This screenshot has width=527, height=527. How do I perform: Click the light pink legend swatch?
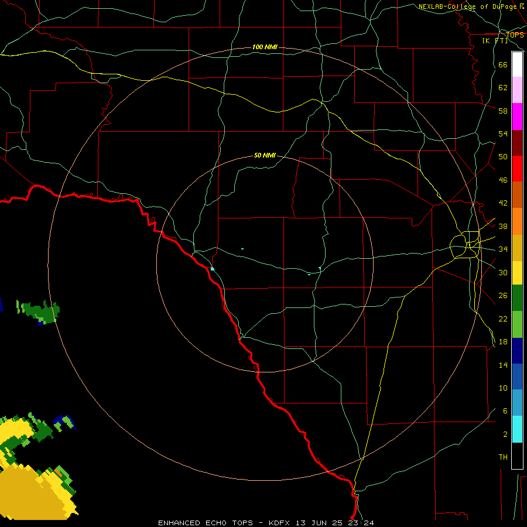coord(517,90)
